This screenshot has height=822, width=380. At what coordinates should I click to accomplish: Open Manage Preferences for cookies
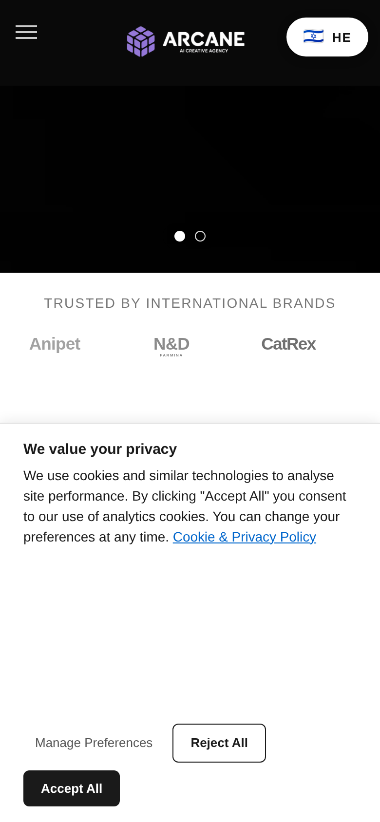click(x=94, y=743)
